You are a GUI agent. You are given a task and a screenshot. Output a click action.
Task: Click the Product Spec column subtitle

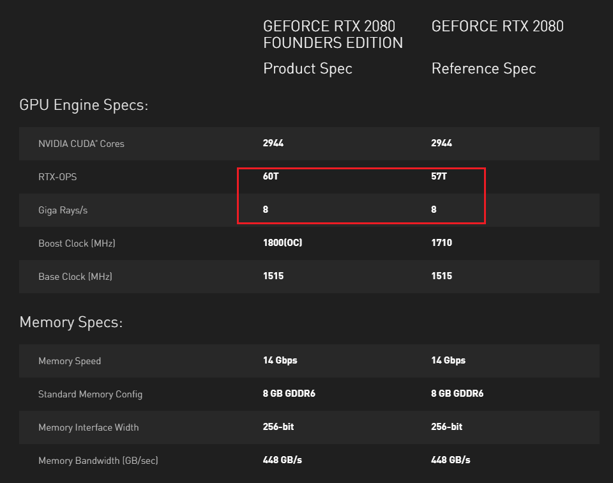coord(307,69)
